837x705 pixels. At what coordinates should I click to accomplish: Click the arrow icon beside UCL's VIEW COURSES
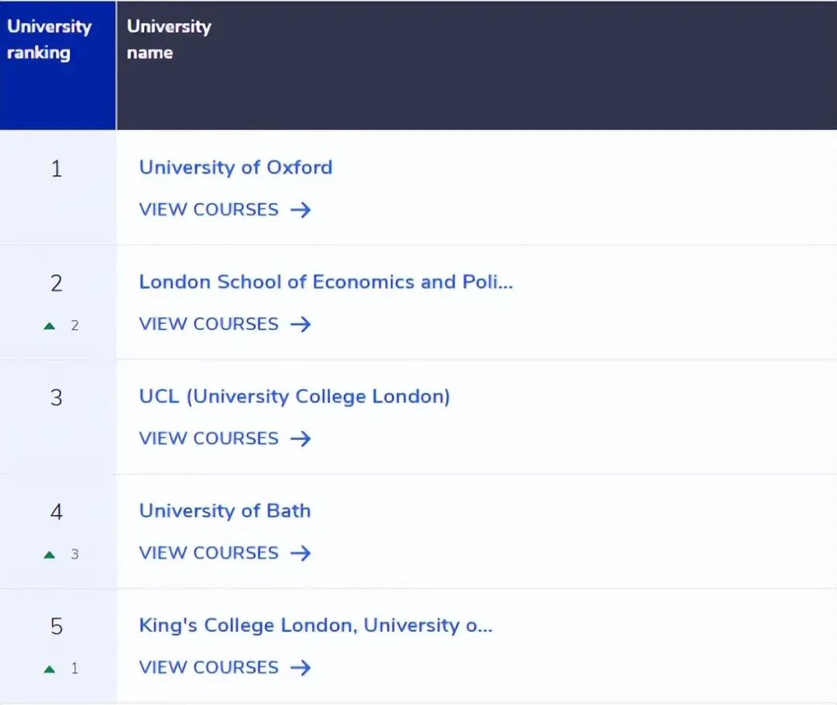coord(301,438)
